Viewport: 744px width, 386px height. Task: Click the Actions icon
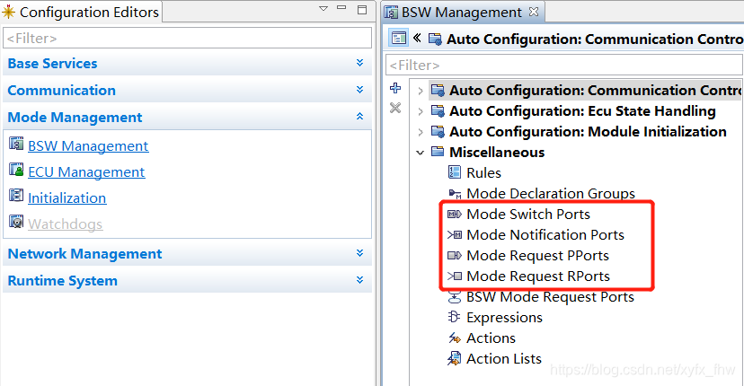coord(455,338)
